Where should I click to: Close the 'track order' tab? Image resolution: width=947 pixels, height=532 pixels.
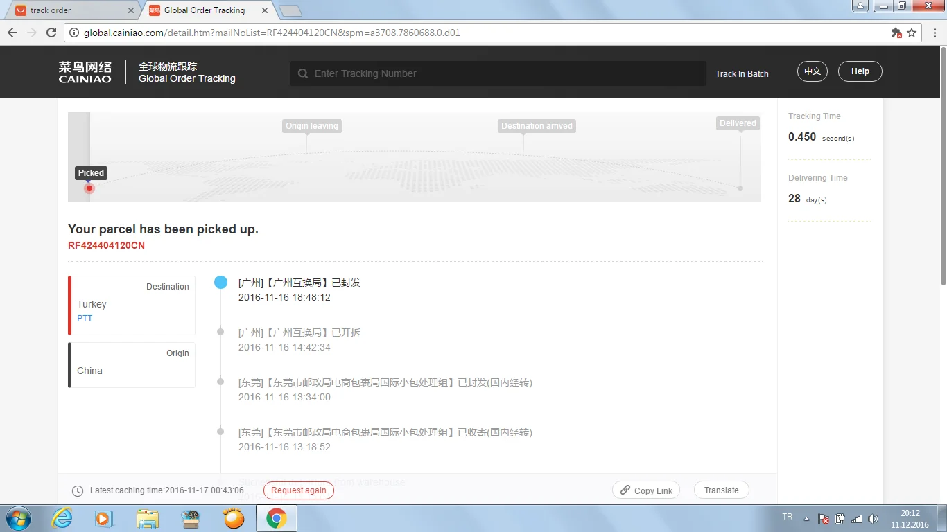click(131, 10)
